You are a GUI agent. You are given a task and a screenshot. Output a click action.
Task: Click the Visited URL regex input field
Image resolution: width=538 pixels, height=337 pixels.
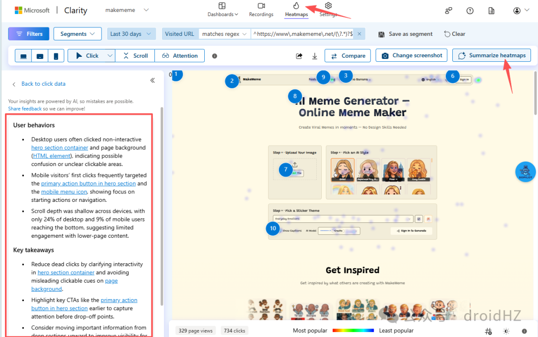303,34
